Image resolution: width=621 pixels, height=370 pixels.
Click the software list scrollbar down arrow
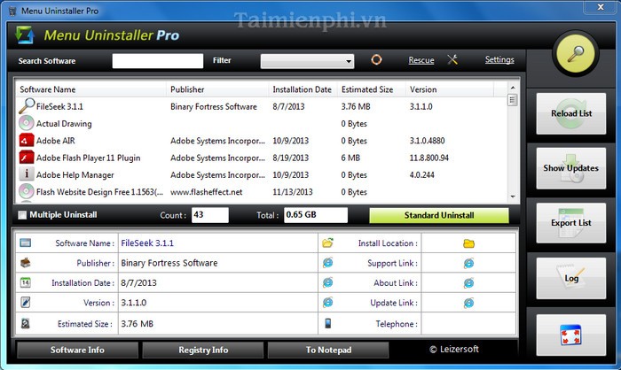click(x=513, y=197)
